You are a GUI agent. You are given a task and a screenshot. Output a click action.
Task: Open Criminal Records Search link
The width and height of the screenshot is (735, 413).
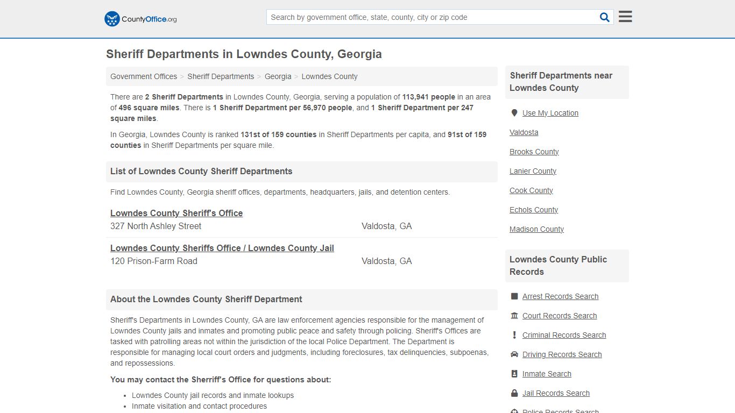coord(564,335)
